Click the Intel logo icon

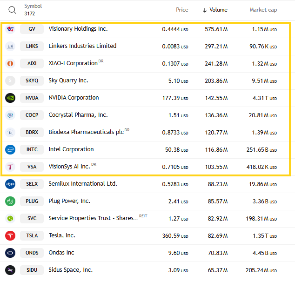(10, 149)
